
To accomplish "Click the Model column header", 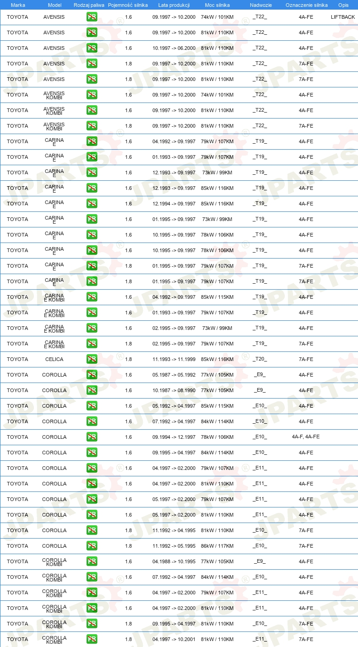I will coord(54,5).
